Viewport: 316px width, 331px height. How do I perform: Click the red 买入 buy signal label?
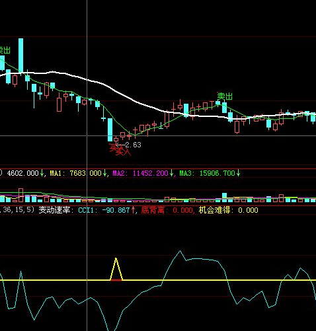120,149
